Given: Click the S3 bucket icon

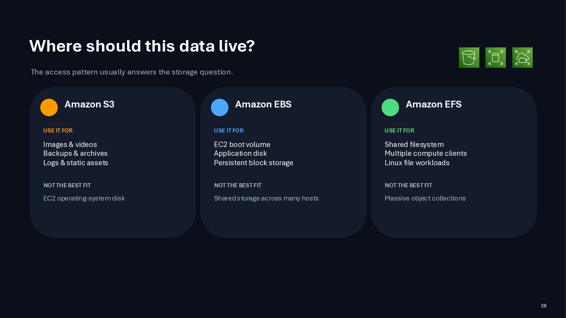Looking at the screenshot, I should 469,57.
